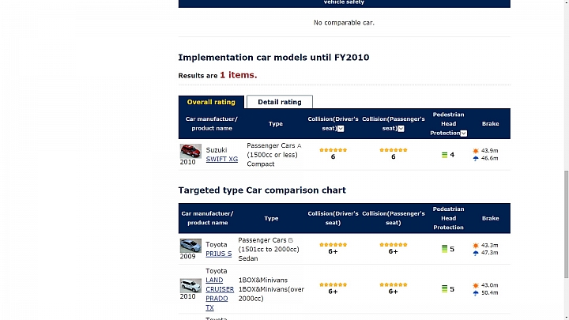Switch to the Detail rating tab
Image resolution: width=569 pixels, height=320 pixels.
coord(280,102)
